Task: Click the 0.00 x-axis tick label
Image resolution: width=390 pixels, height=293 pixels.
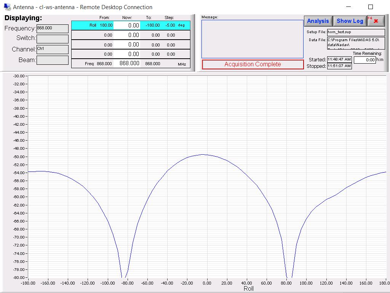Action: 207,283
